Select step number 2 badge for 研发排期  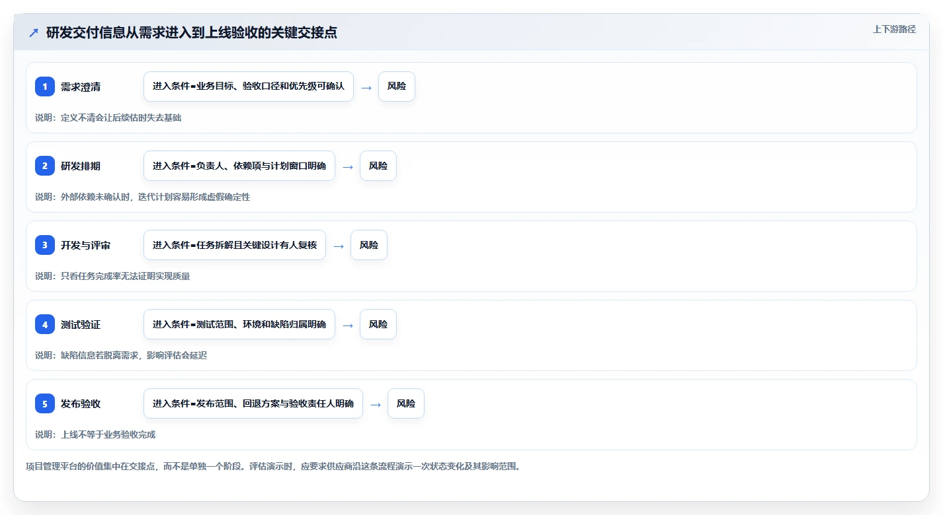[45, 166]
